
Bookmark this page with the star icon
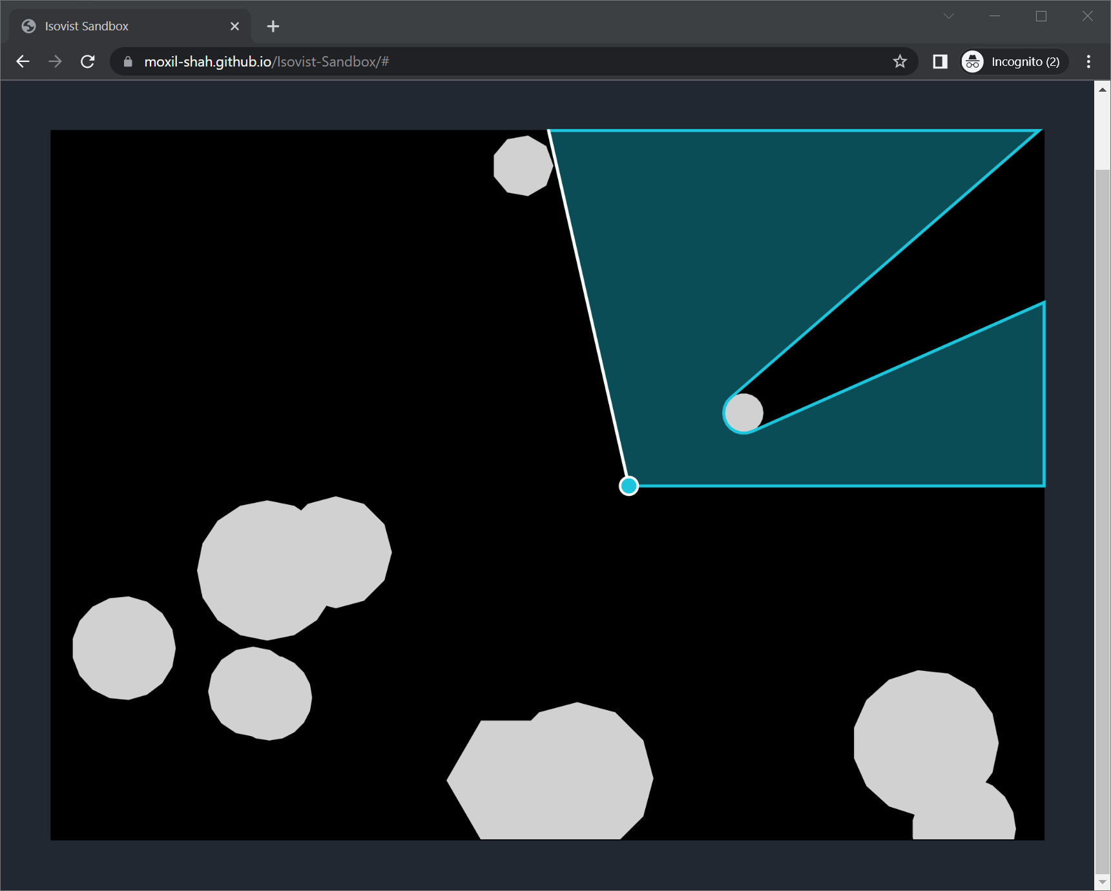coord(900,61)
